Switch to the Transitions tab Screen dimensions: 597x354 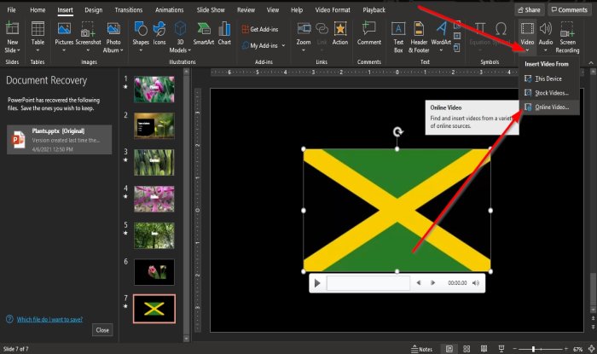coord(128,9)
